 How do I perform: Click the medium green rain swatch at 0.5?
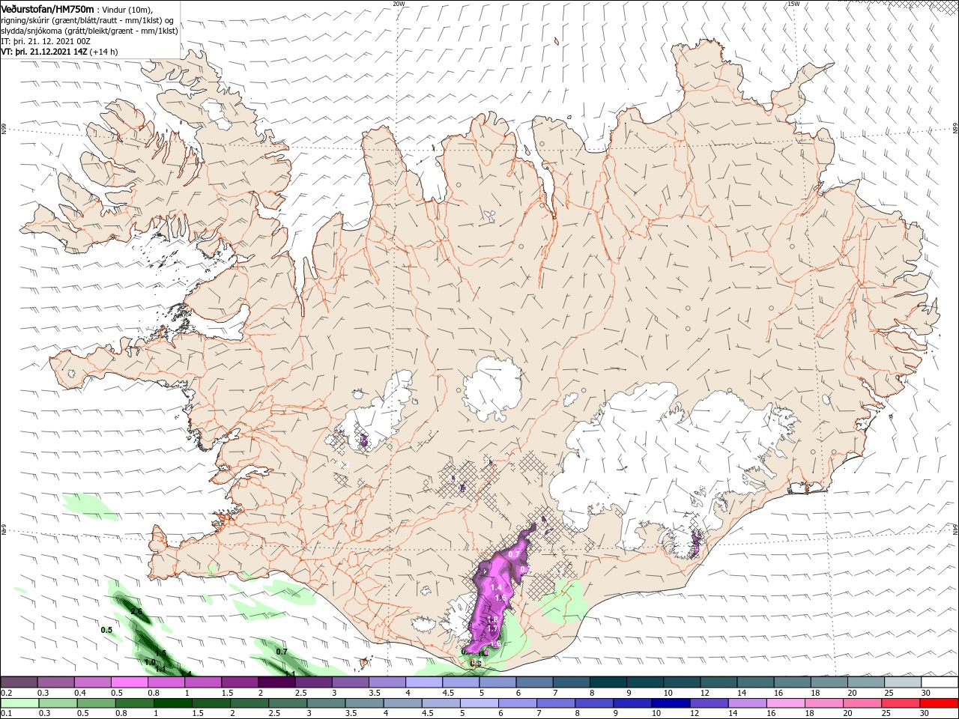pyautogui.click(x=97, y=703)
